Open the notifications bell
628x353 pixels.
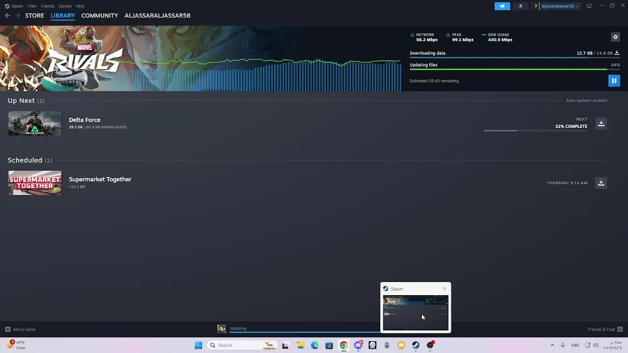click(x=521, y=6)
